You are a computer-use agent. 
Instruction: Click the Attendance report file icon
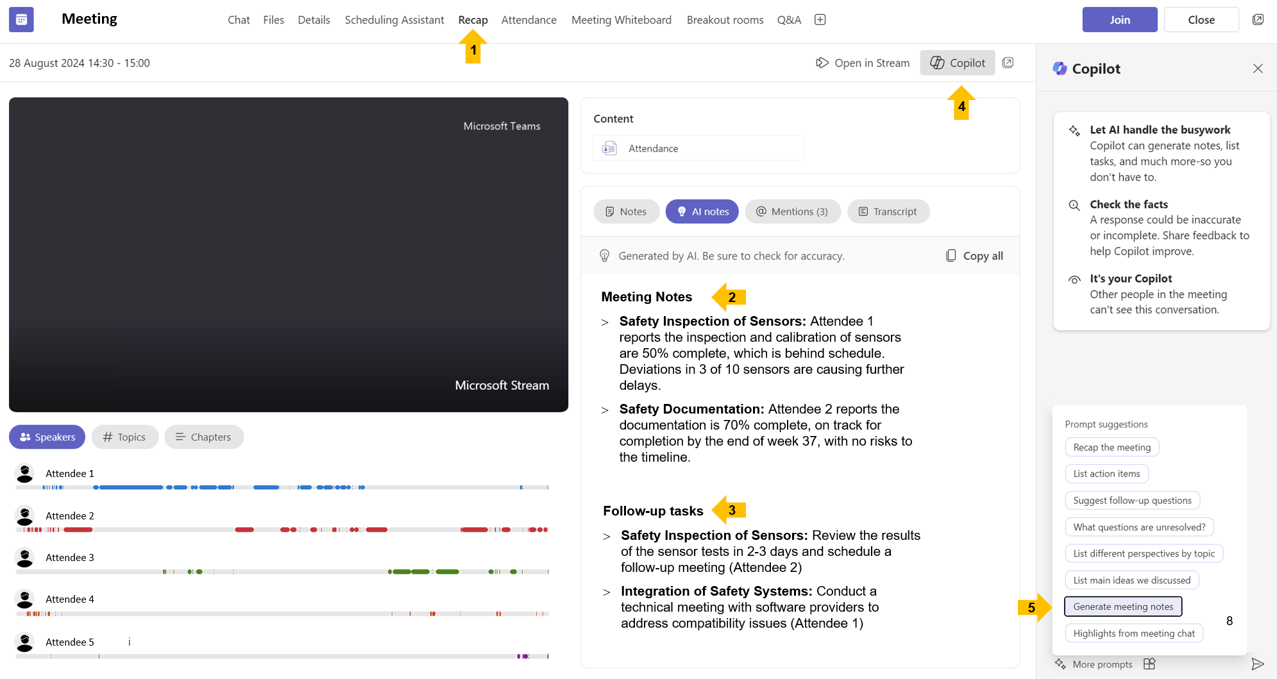609,149
